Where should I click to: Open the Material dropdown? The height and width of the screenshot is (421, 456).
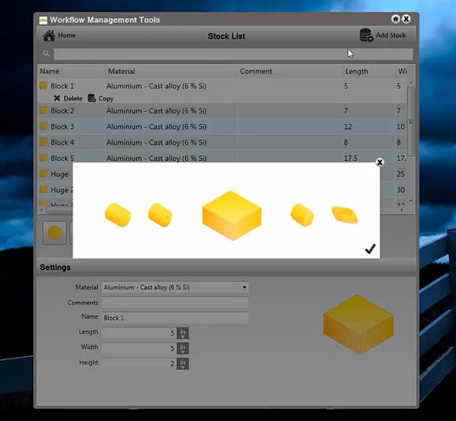point(175,287)
